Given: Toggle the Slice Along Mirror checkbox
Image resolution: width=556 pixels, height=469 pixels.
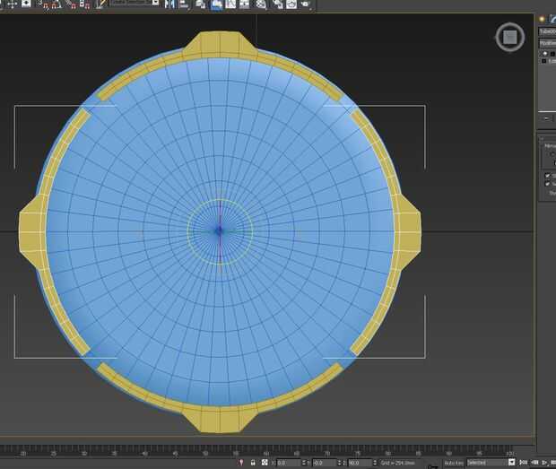Looking at the screenshot, I should click(x=548, y=176).
